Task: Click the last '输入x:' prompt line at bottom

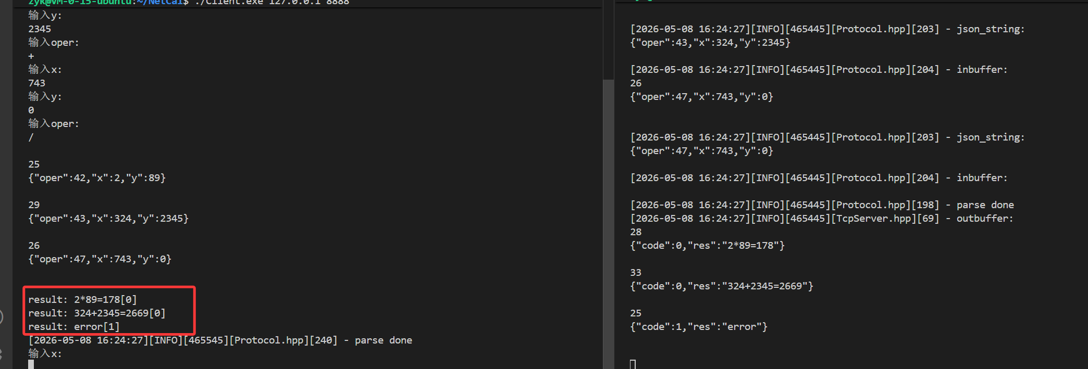Action: tap(45, 354)
